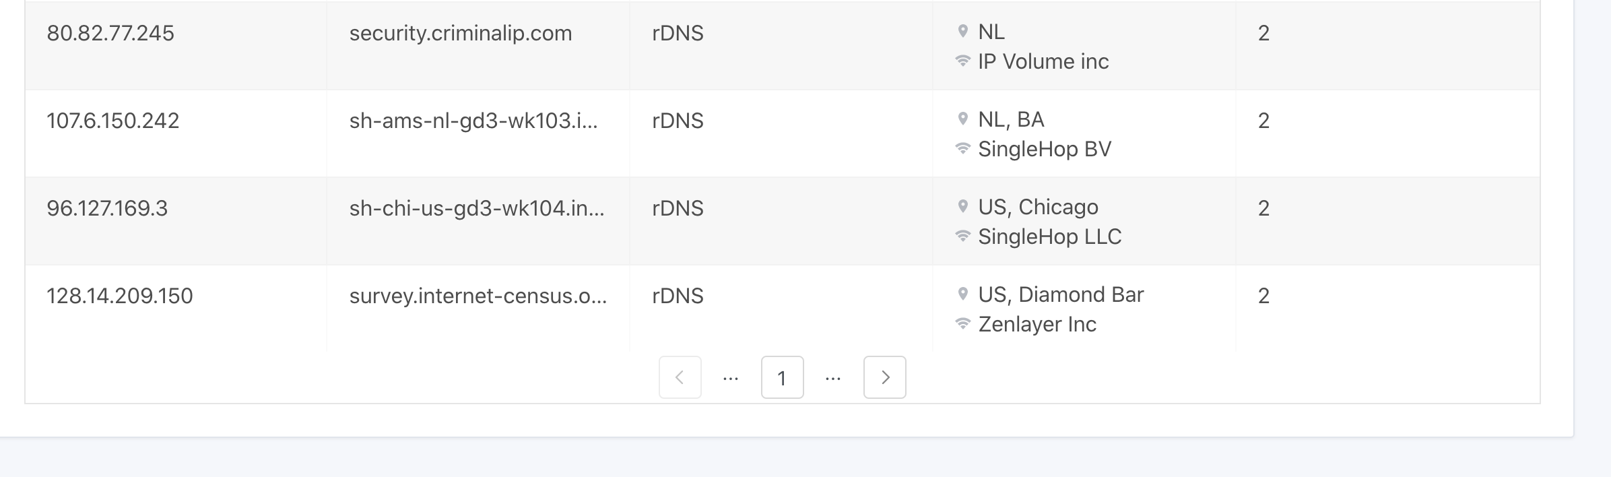Click wifi icon next to Zenlayer Inc
Image resolution: width=1611 pixels, height=477 pixels.
point(962,324)
